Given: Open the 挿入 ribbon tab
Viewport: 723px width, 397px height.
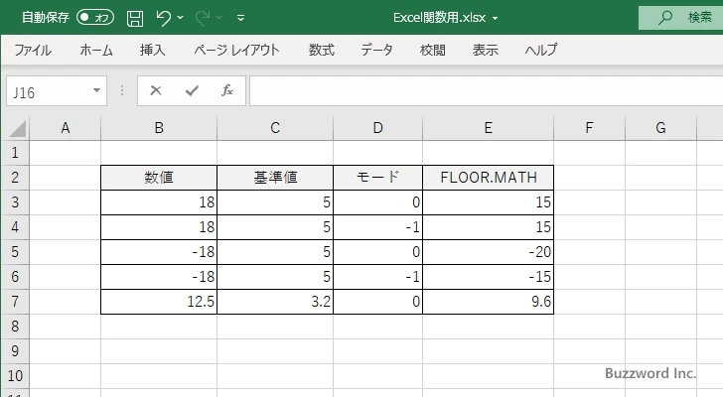Looking at the screenshot, I should 152,50.
